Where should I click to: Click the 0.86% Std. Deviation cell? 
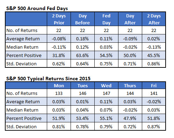154,64
